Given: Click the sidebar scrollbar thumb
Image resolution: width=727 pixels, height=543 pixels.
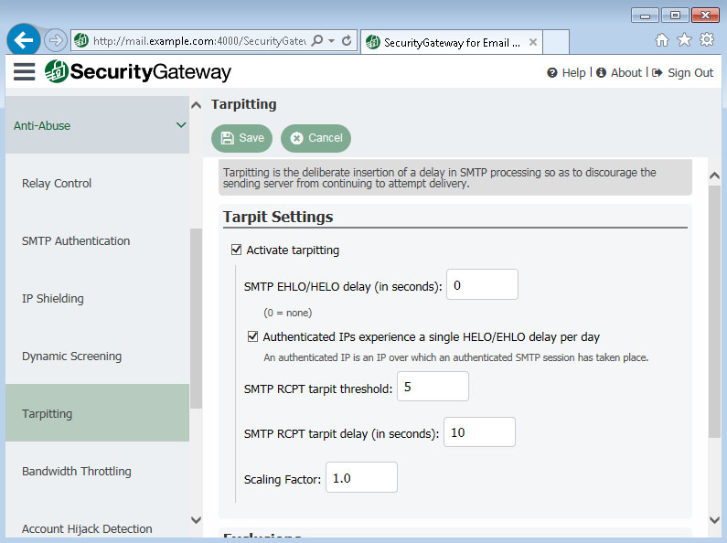Looking at the screenshot, I should (x=196, y=318).
